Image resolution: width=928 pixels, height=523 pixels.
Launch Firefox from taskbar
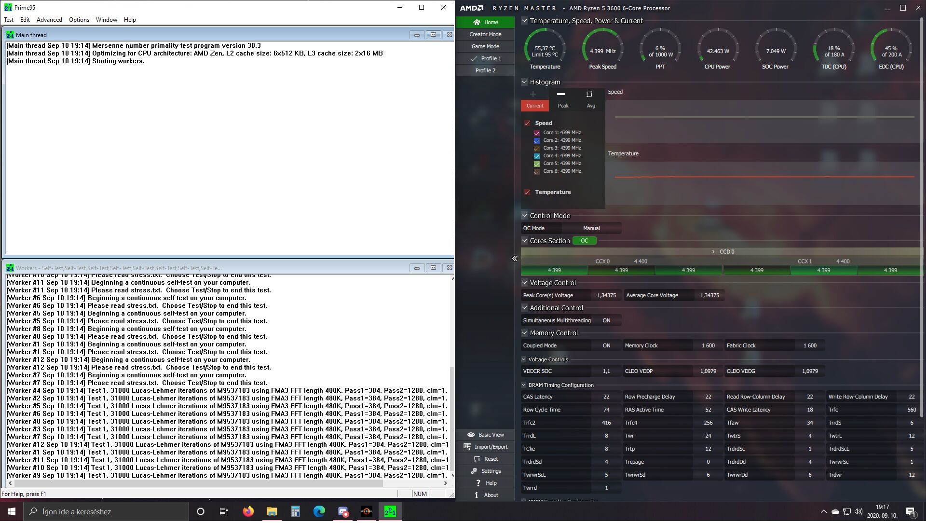248,512
